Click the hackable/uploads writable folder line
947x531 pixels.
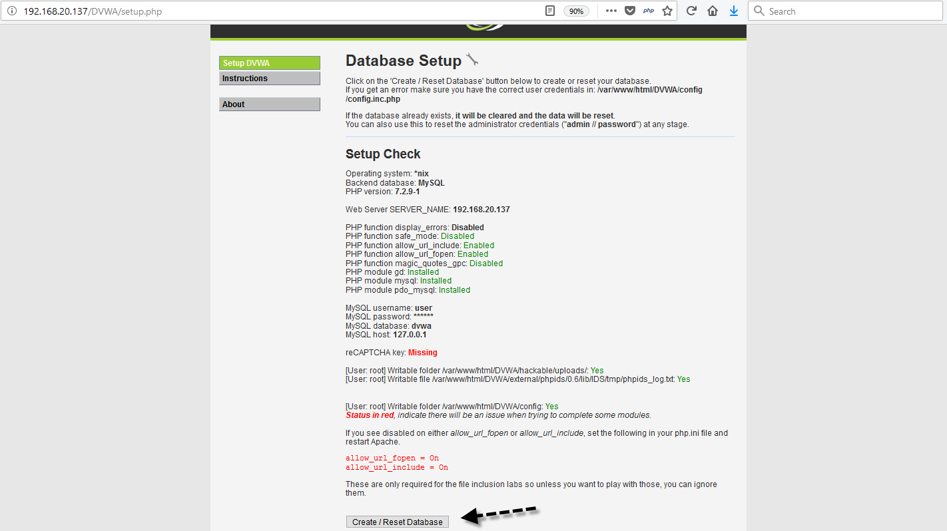pos(475,371)
